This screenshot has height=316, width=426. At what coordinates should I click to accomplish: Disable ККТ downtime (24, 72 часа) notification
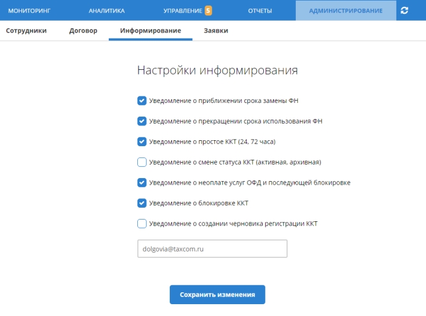(142, 141)
